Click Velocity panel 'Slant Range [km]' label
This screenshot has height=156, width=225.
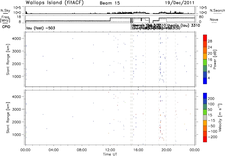8,118
